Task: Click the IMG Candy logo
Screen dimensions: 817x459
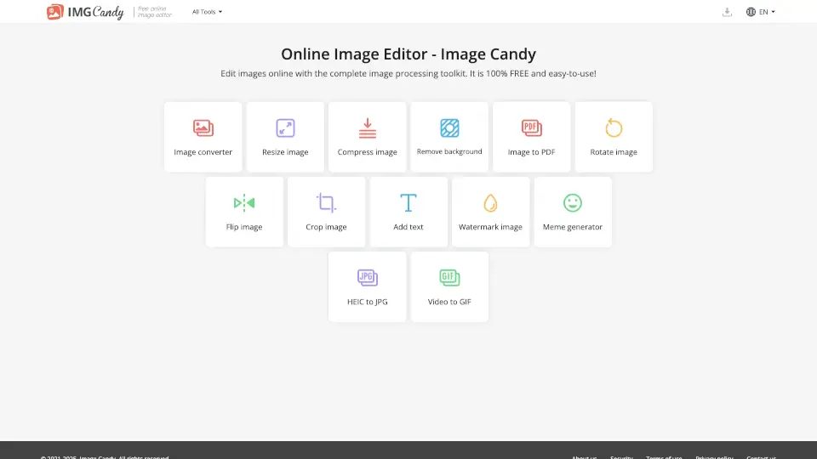Action: point(85,12)
